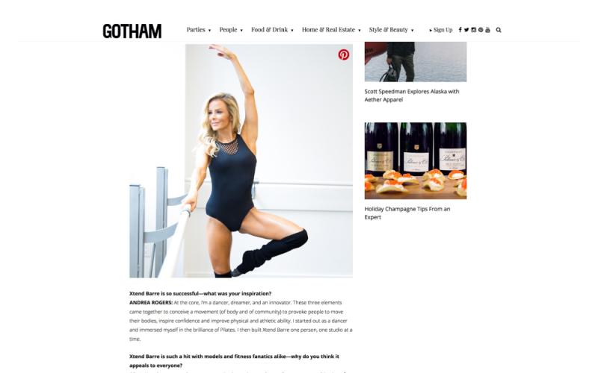Expand the People dropdown menu

pos(231,30)
